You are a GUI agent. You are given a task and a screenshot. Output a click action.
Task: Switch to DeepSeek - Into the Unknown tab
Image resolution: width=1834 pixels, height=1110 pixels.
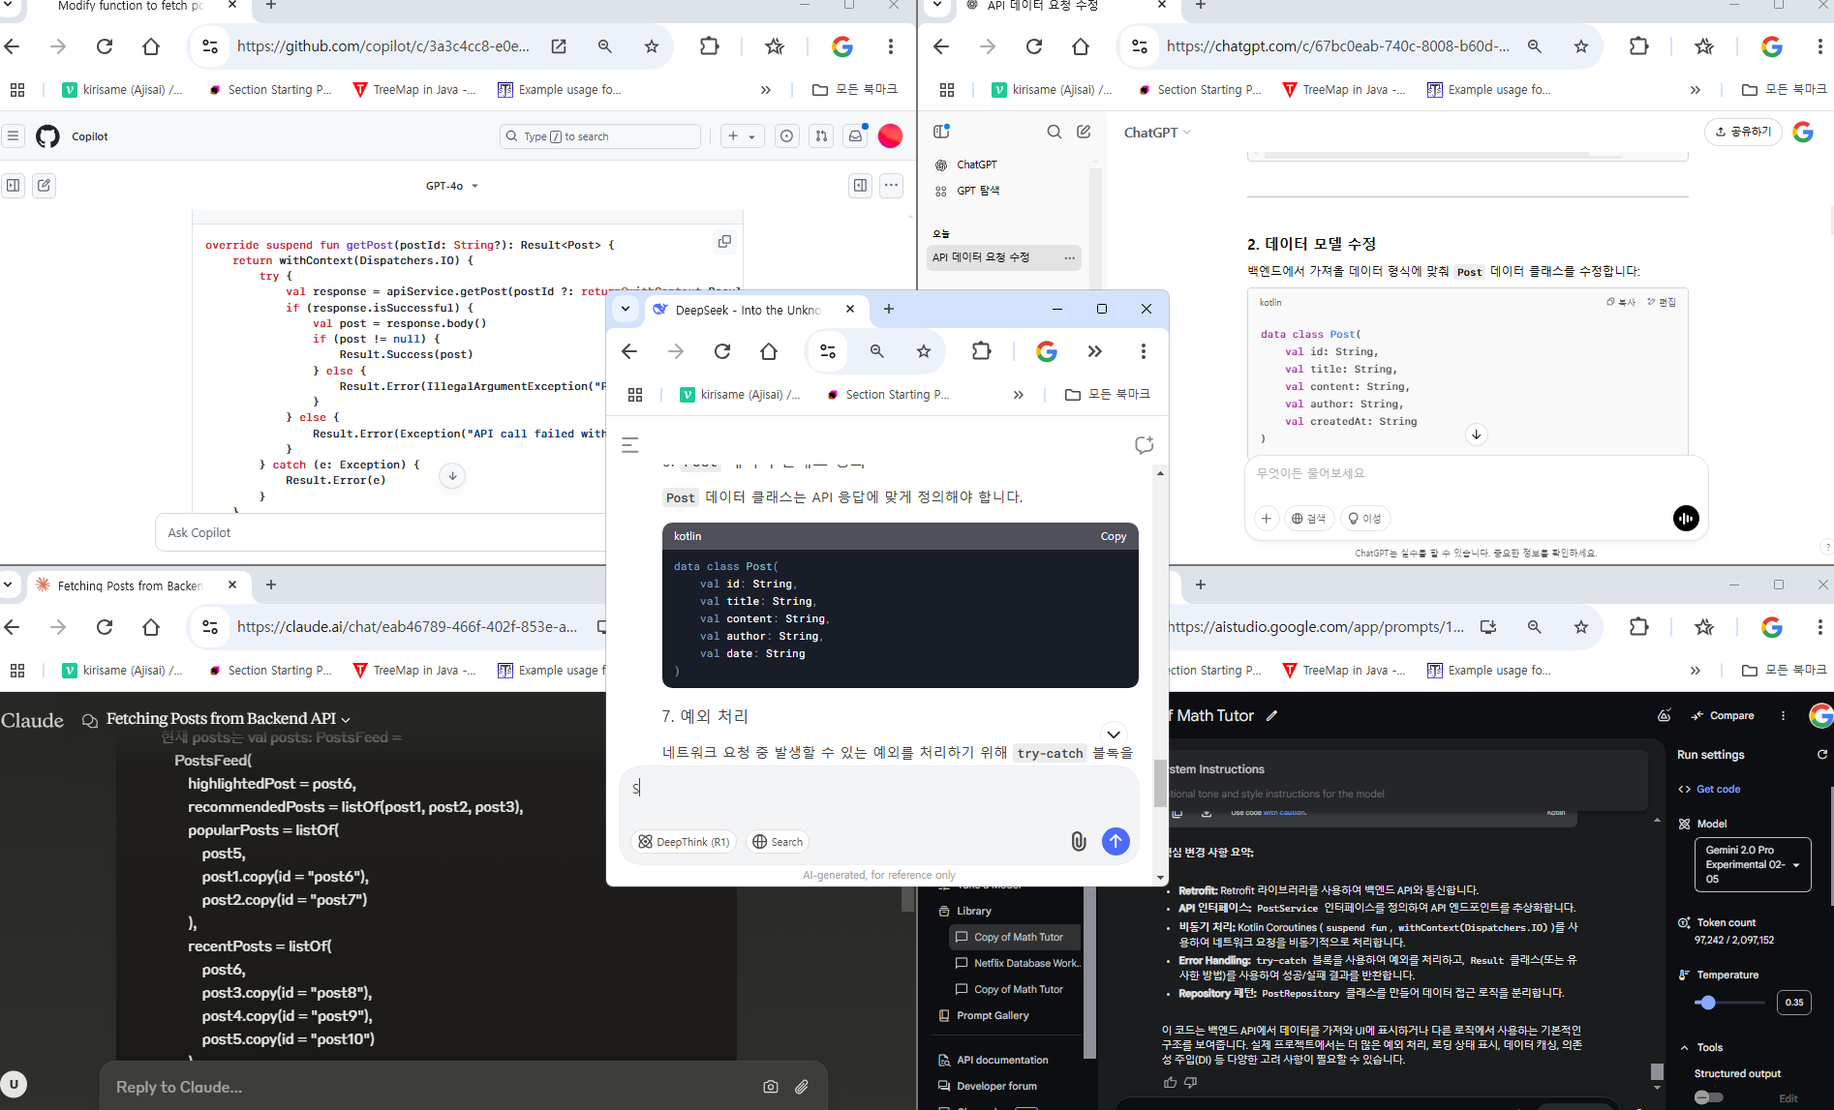point(748,310)
